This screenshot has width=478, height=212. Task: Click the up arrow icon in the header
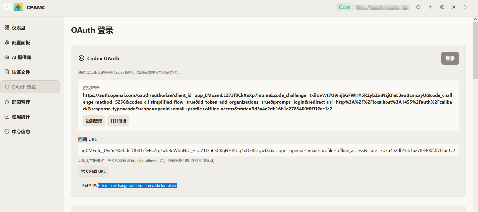click(430, 7)
